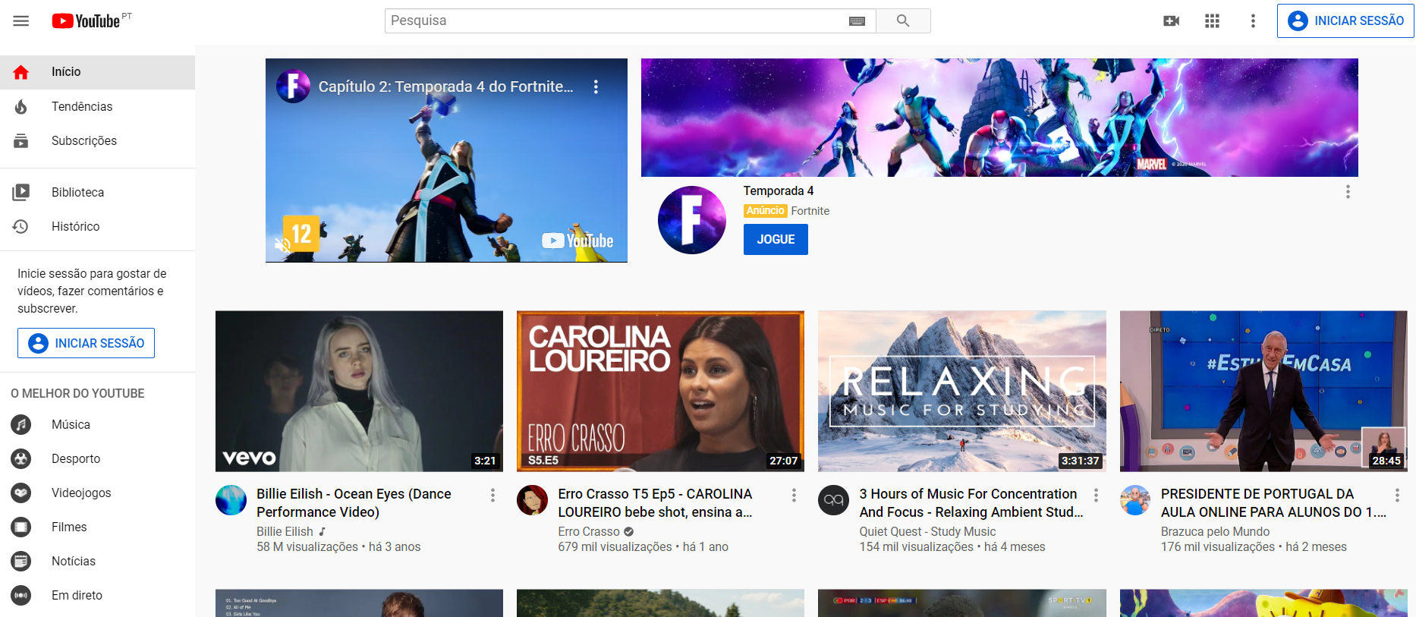Click the YouTube watermark on ad video
Screen dimensions: 1416x617
coord(577,241)
